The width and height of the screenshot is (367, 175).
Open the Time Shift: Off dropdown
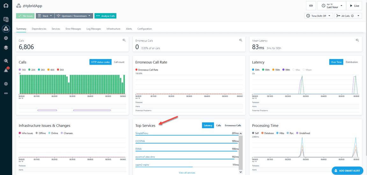[x=319, y=16]
